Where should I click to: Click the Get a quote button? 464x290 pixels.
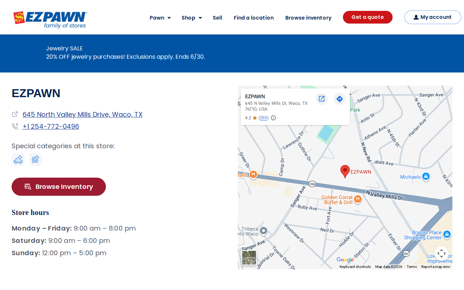[368, 17]
